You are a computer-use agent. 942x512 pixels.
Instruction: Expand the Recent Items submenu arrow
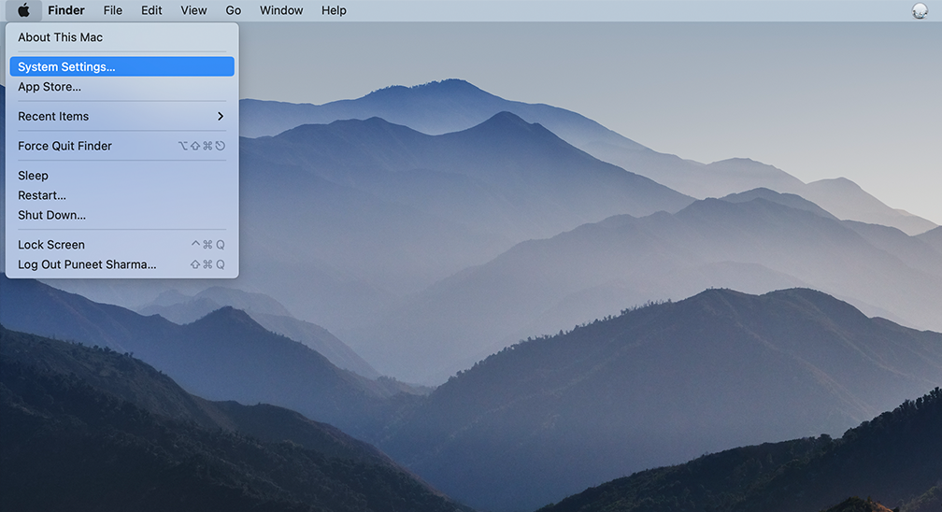pos(221,117)
